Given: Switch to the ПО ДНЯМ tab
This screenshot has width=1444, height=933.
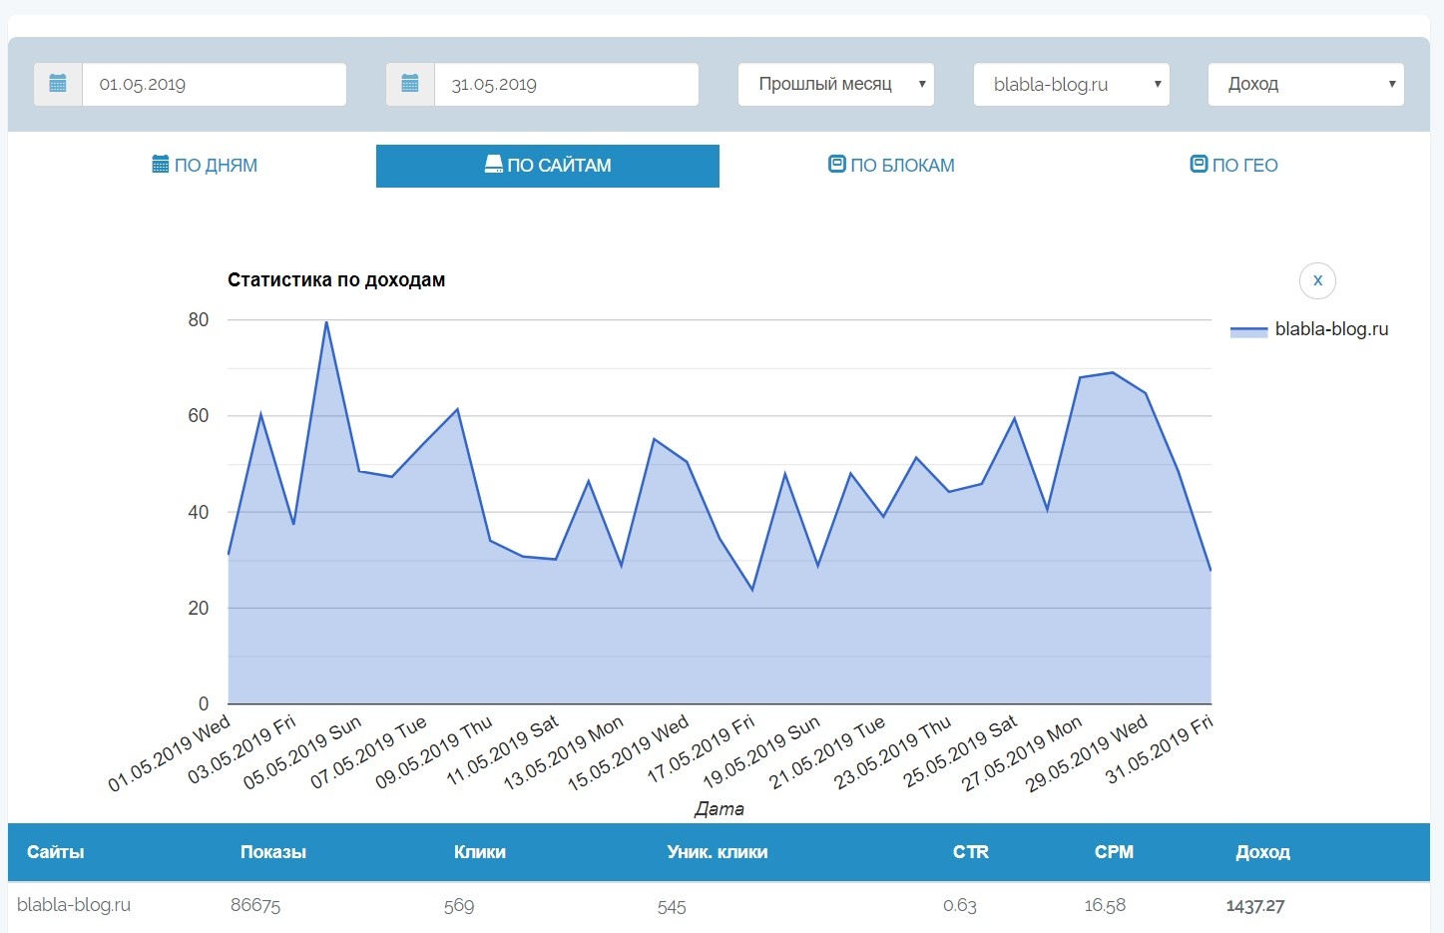Looking at the screenshot, I should (x=205, y=166).
